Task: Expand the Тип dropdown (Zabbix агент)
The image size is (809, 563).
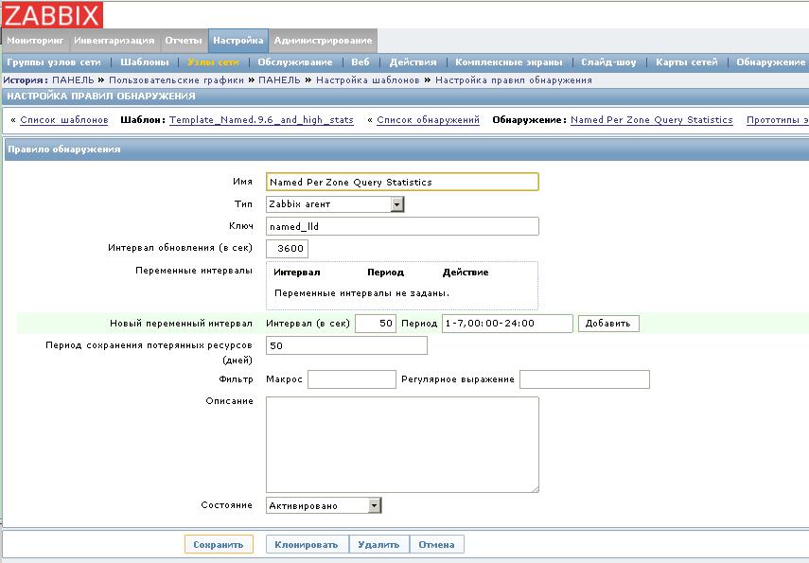Action: [x=335, y=203]
